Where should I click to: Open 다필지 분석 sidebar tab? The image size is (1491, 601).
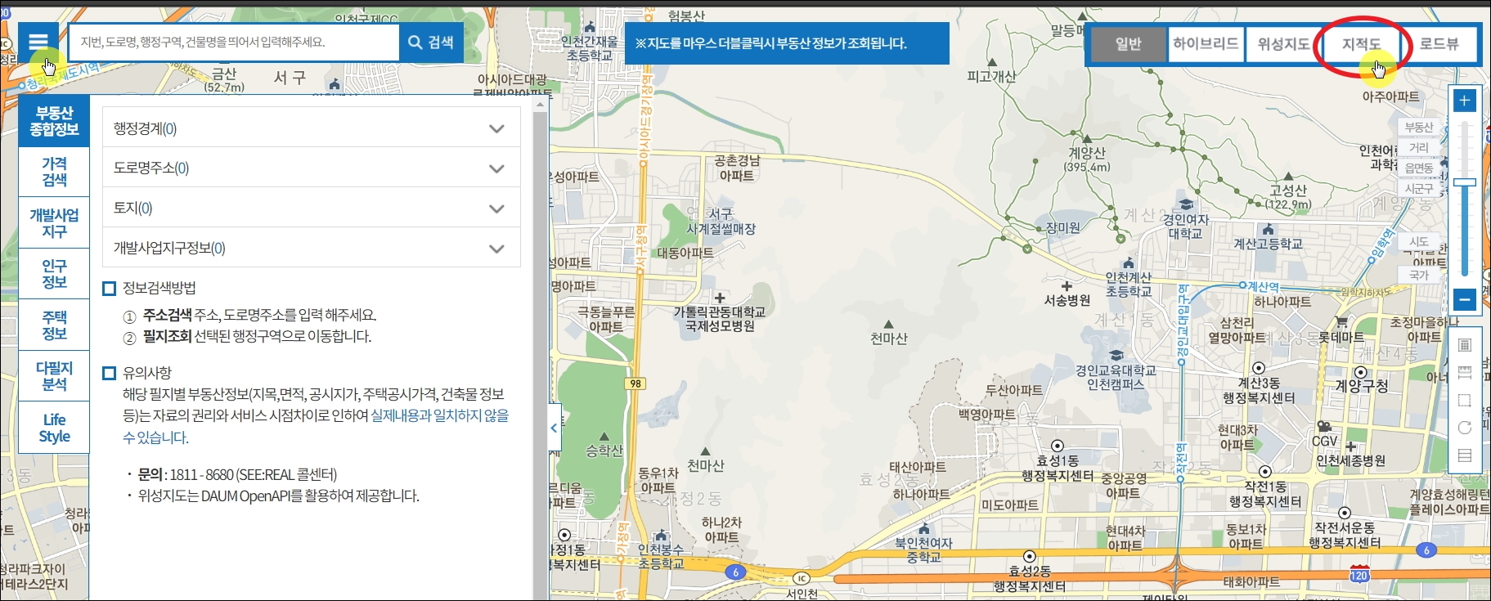coord(54,376)
